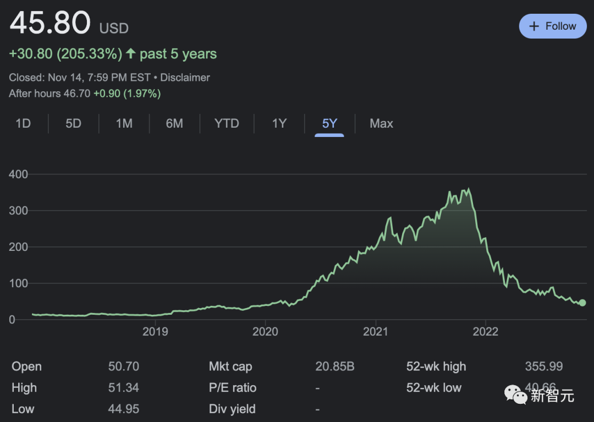Show the Max time range
Viewport: 594px width, 422px height.
pyautogui.click(x=381, y=123)
